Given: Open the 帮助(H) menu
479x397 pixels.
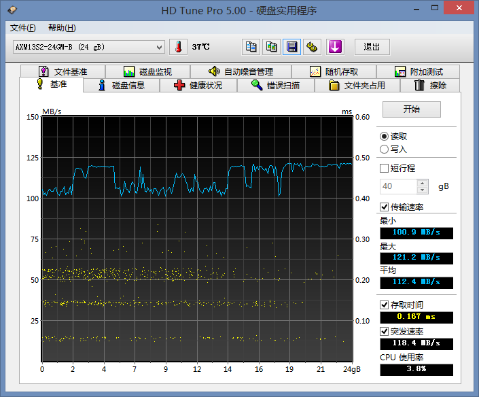Looking at the screenshot, I should (62, 28).
